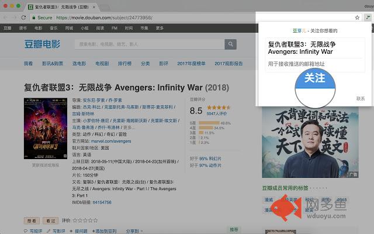Image resolution: width=374 pixels, height=234 pixels.
Task: Click the 写短评 speech bubble action
Action: point(33,231)
